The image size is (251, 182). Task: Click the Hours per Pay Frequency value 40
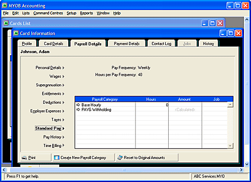[140, 75]
